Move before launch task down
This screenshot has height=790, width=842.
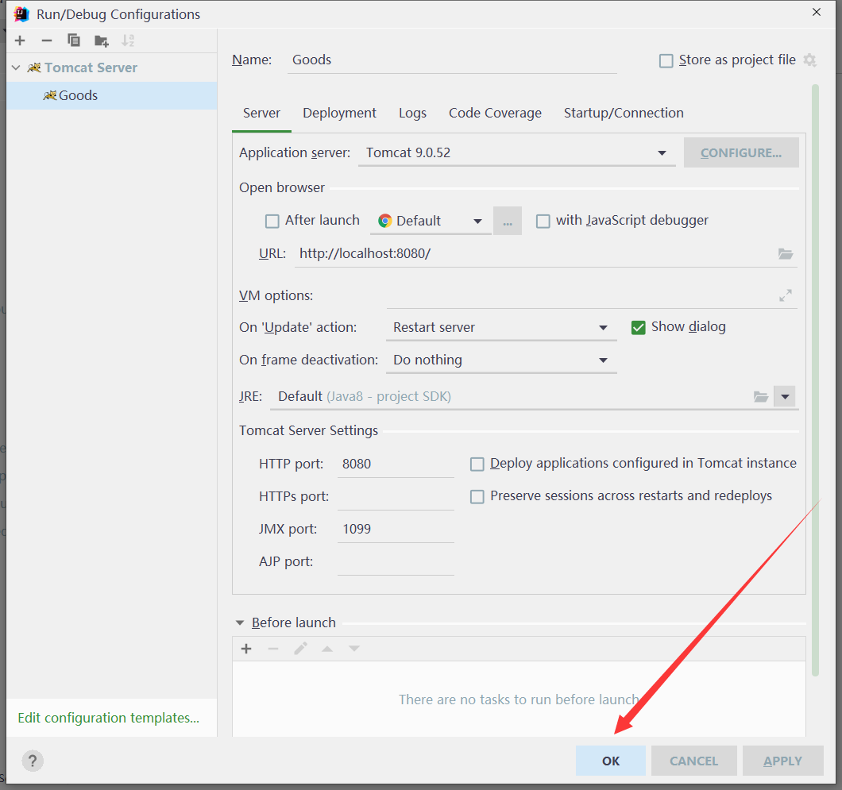click(354, 649)
